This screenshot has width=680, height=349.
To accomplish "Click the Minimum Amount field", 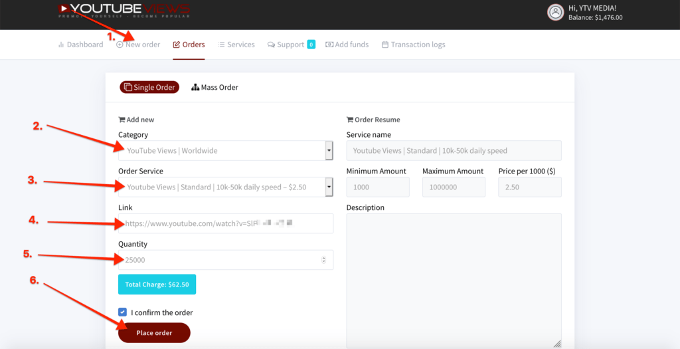I will tap(378, 187).
